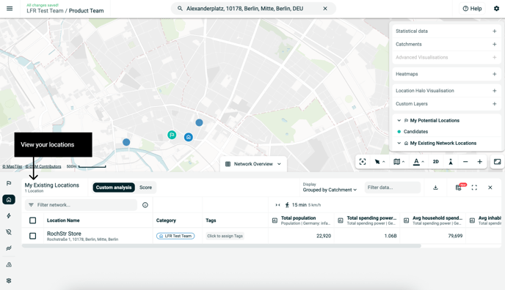Image resolution: width=505 pixels, height=290 pixels.
Task: Add Custom Layers
Action: [x=495, y=104]
